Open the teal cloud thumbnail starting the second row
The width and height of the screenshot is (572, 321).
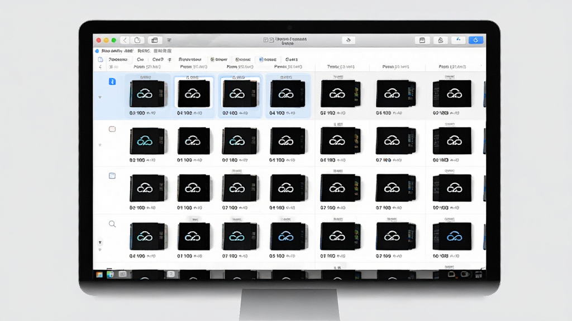click(x=149, y=141)
